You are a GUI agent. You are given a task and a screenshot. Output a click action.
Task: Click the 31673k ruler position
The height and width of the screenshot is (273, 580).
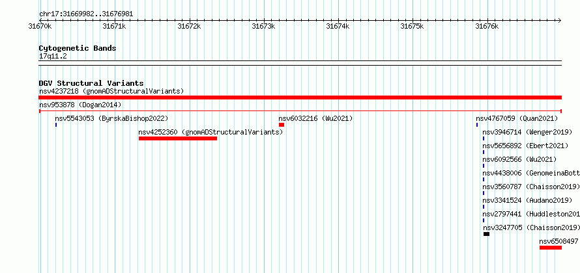(263, 26)
